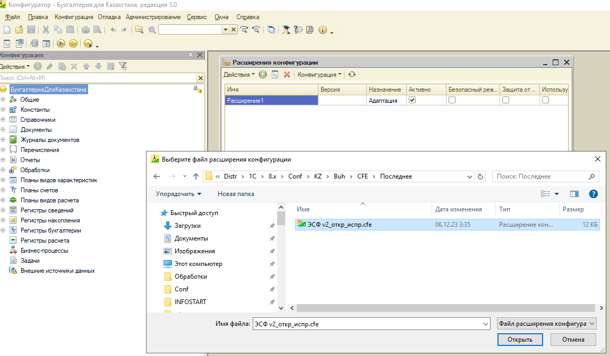Open view options dropdown arrow in file dialog
This screenshot has height=356, width=610.
557,194
